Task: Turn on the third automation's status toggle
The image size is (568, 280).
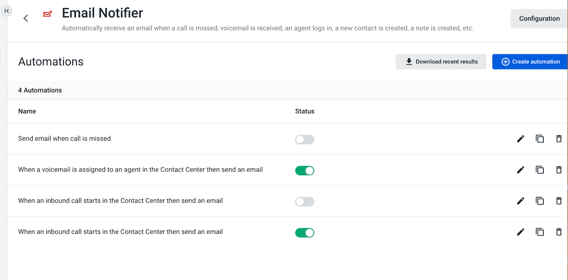Action: [x=305, y=202]
